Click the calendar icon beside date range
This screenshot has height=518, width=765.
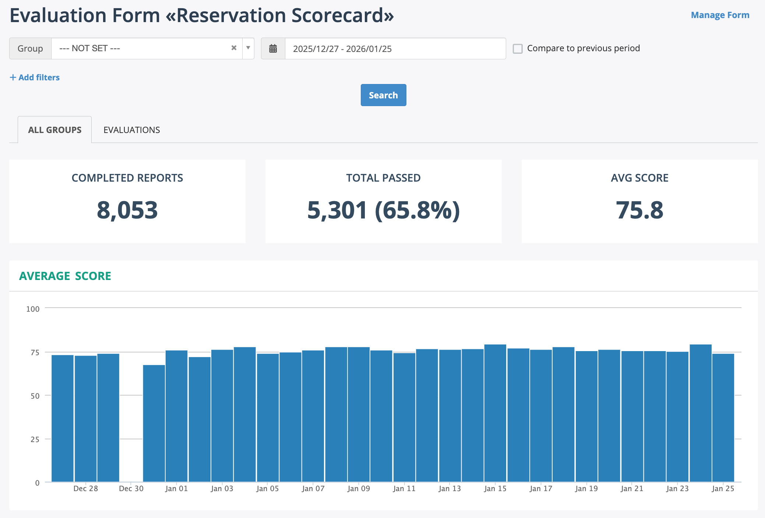click(x=273, y=49)
